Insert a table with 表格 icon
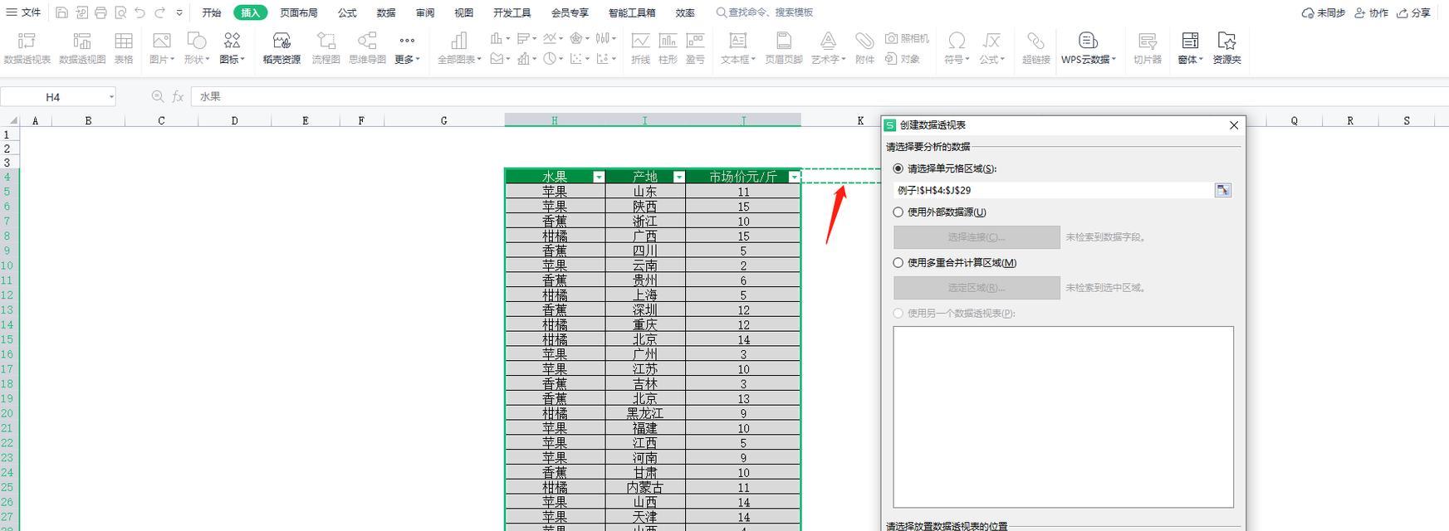The image size is (1449, 531). point(124,48)
